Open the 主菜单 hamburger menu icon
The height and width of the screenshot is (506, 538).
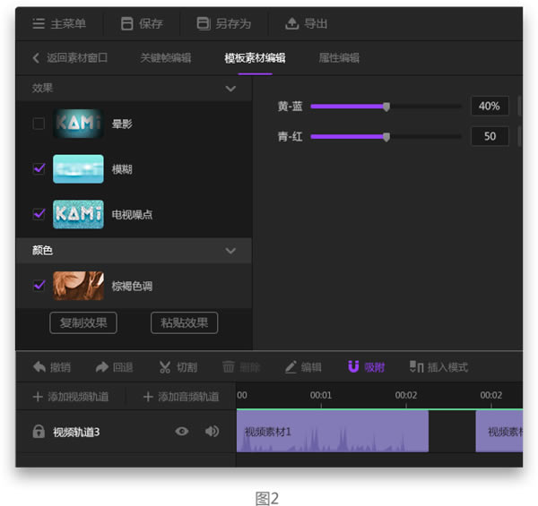pyautogui.click(x=39, y=23)
